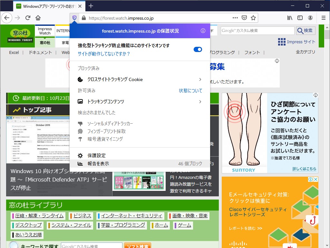
Task: Click the padlock icon in the address bar
Action: coord(84,18)
